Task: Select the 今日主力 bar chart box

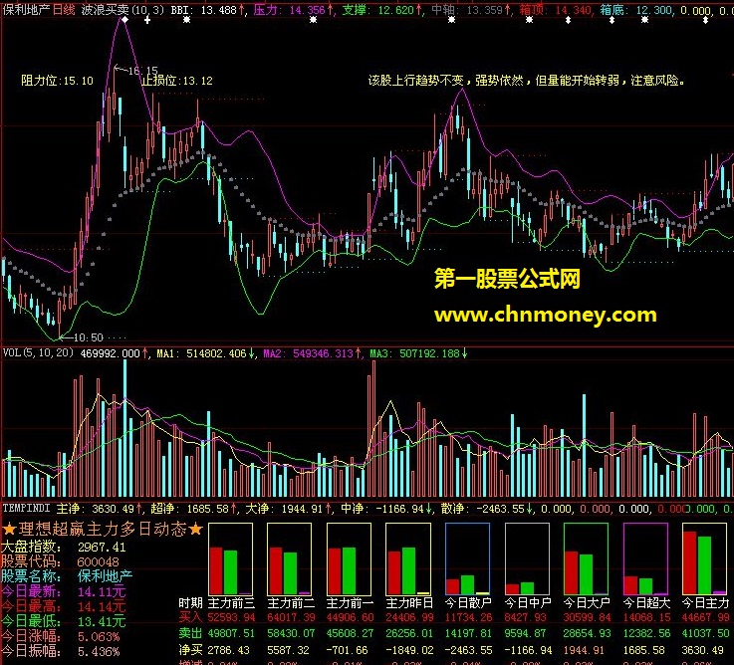Action: click(704, 559)
